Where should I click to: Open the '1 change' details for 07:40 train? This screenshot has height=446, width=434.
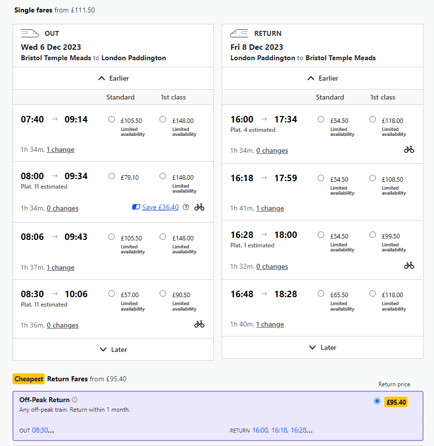pyautogui.click(x=60, y=149)
